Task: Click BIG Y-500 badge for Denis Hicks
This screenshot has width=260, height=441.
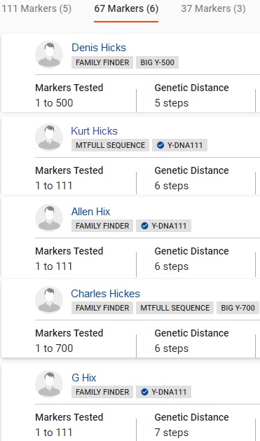Action: point(157,62)
